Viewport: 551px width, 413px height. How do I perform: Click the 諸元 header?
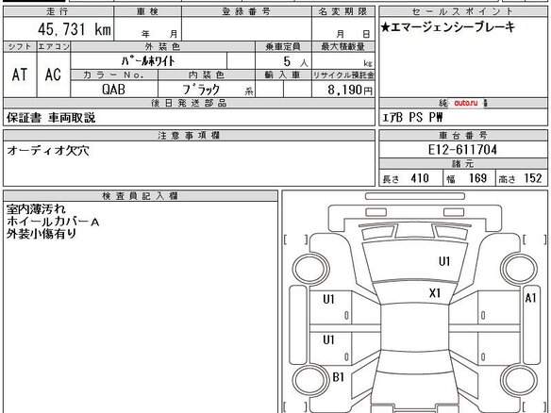(463, 164)
